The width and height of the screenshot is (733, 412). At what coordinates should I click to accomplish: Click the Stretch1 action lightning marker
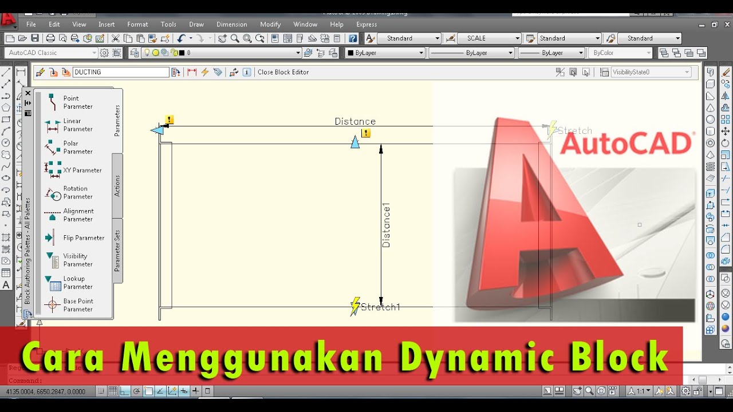click(356, 306)
